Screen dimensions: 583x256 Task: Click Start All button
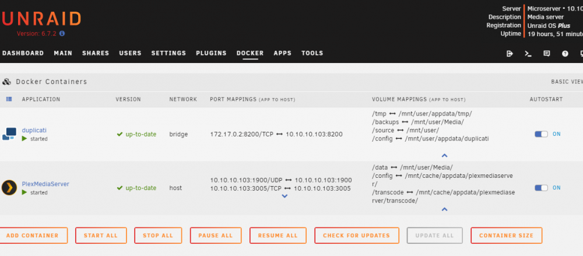pyautogui.click(x=101, y=236)
